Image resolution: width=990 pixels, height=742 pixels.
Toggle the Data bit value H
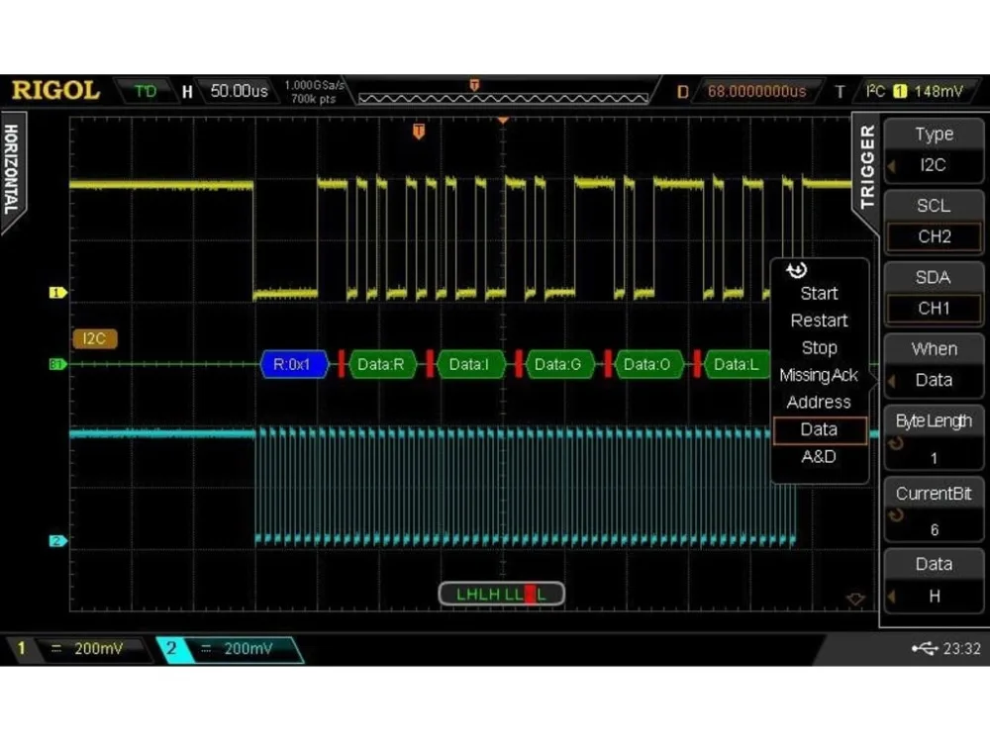point(934,581)
